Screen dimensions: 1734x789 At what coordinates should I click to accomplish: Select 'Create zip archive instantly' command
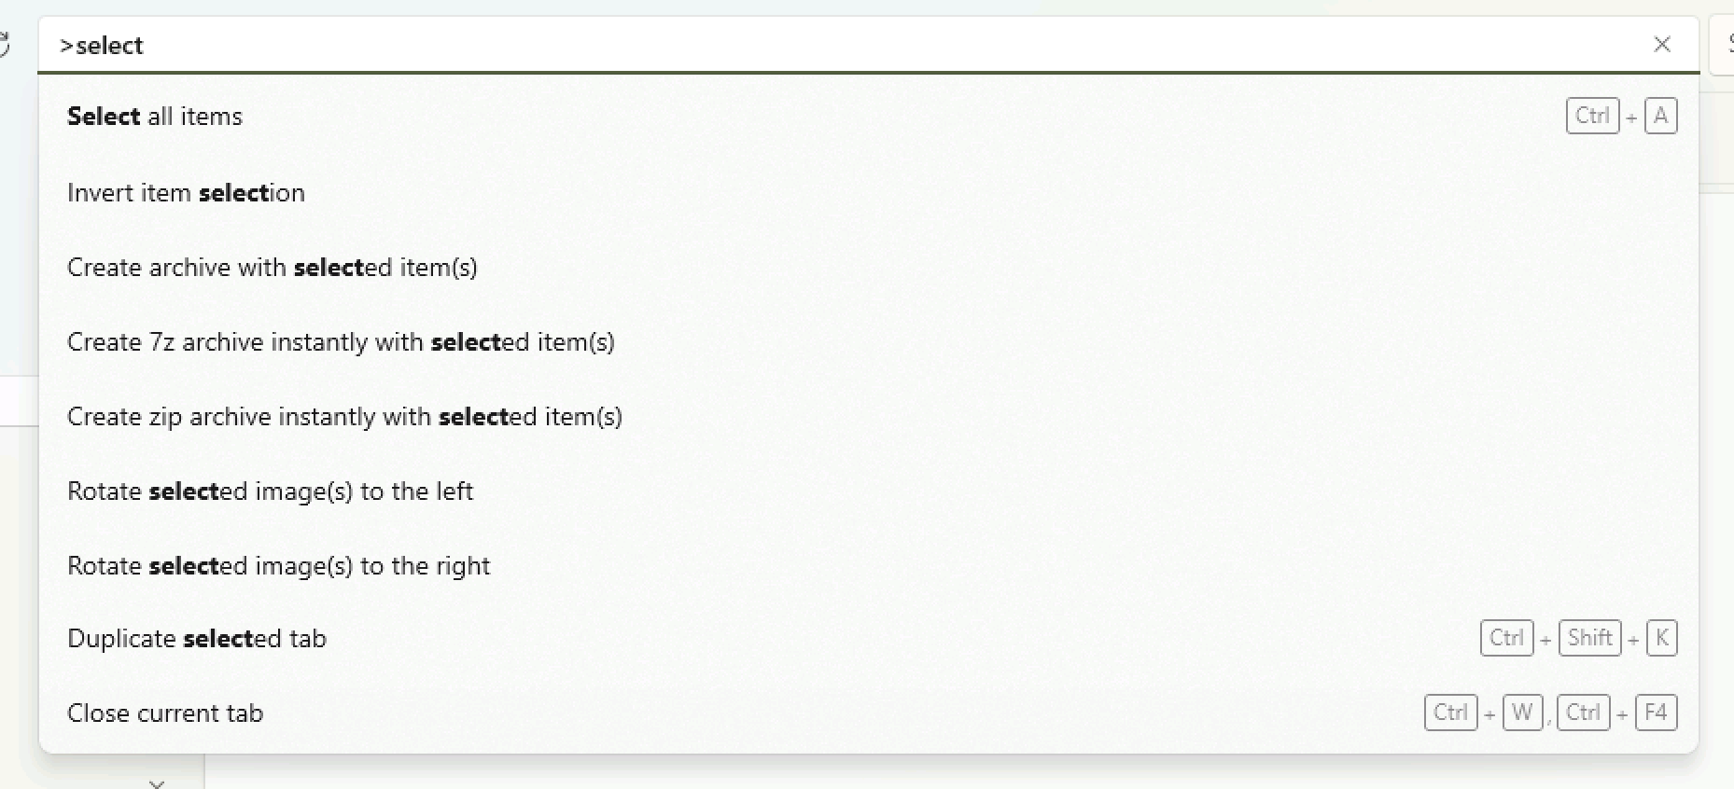pyautogui.click(x=344, y=417)
